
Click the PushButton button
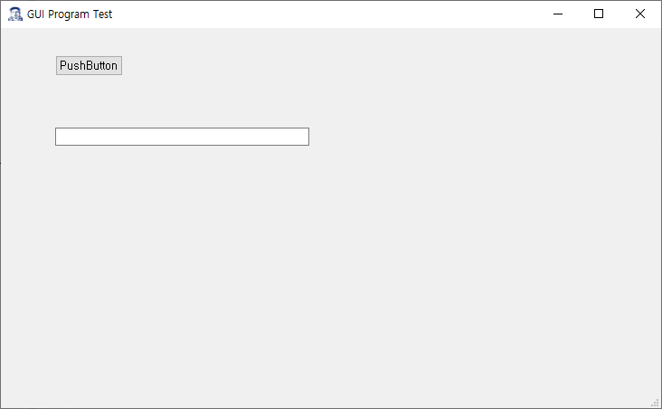(89, 65)
